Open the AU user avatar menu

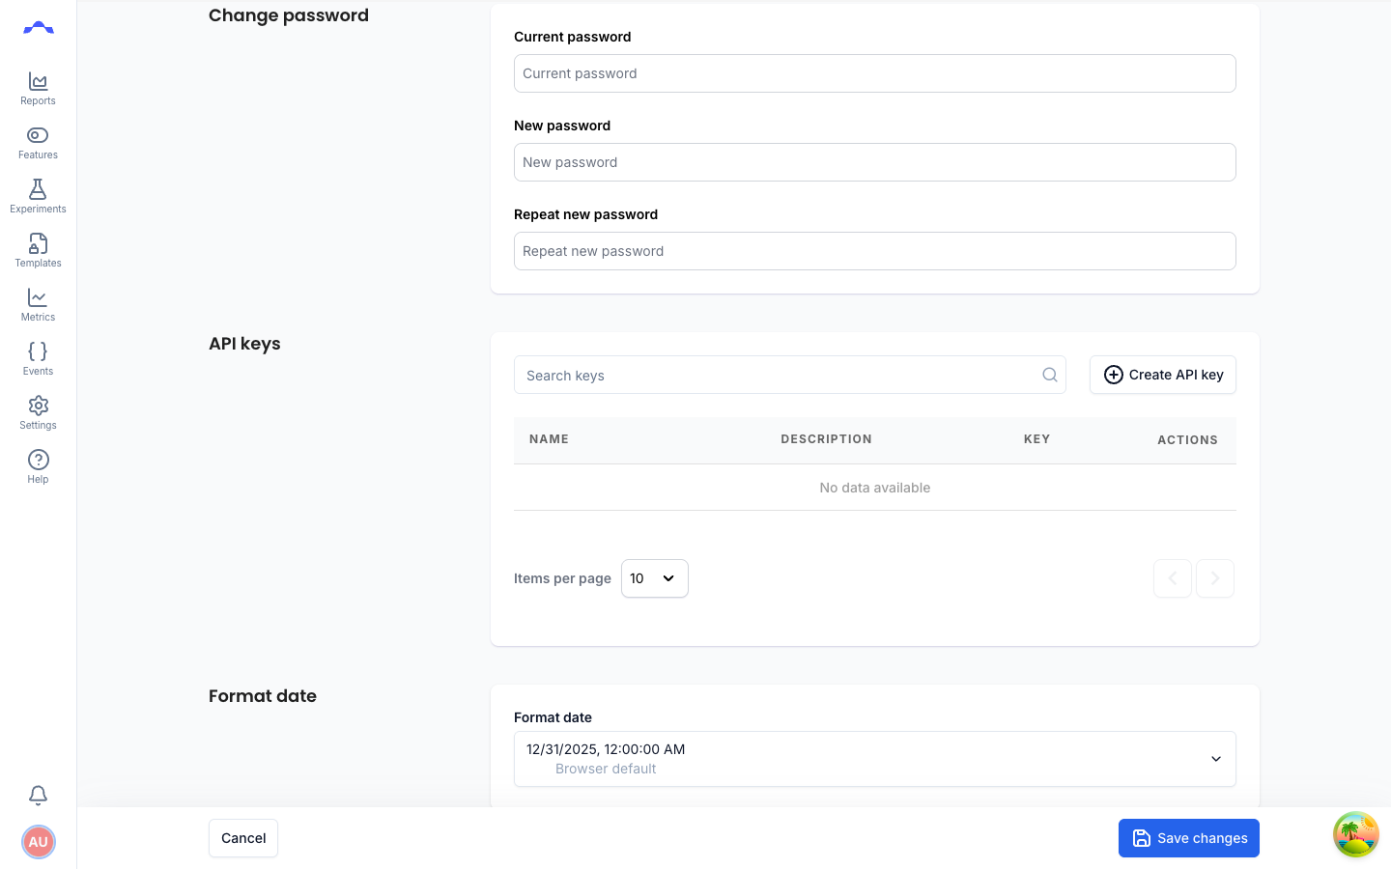(38, 842)
